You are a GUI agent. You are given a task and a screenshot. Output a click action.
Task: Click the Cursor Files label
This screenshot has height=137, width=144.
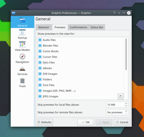(50, 57)
